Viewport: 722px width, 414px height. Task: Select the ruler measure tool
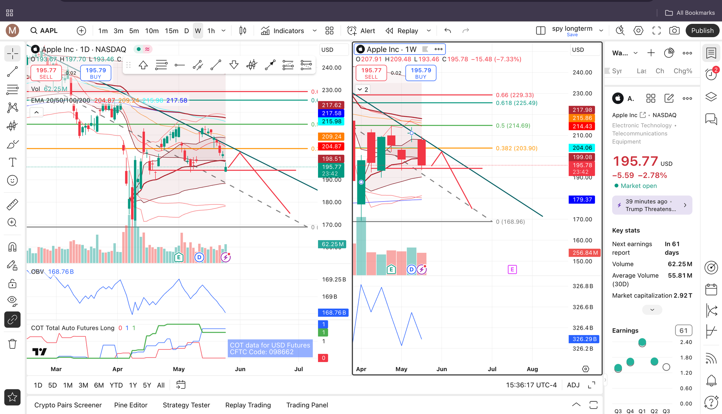(12, 204)
